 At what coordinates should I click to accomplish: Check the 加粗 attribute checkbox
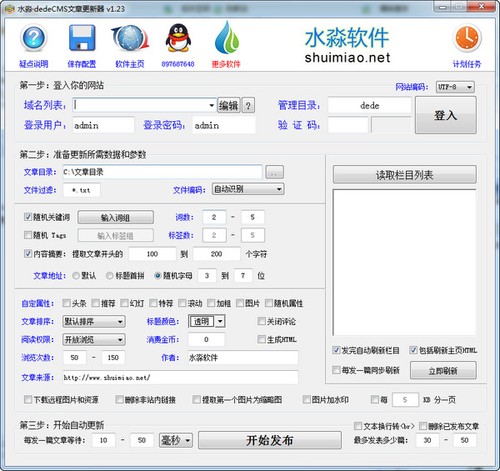click(x=211, y=303)
